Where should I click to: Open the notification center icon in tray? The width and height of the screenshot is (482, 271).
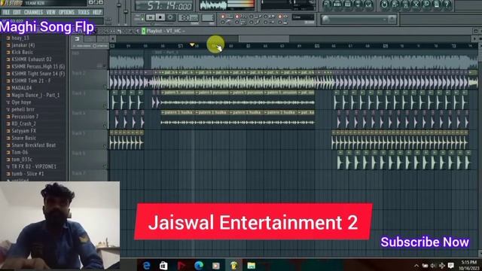click(x=450, y=266)
